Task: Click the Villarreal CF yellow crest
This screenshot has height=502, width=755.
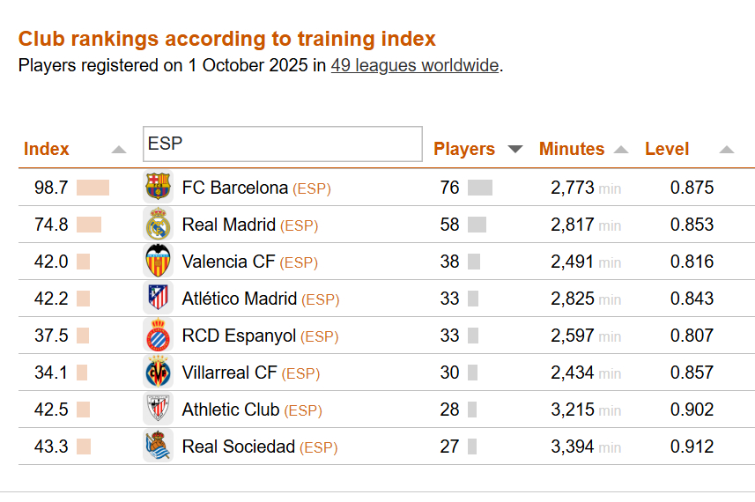Action: click(158, 373)
